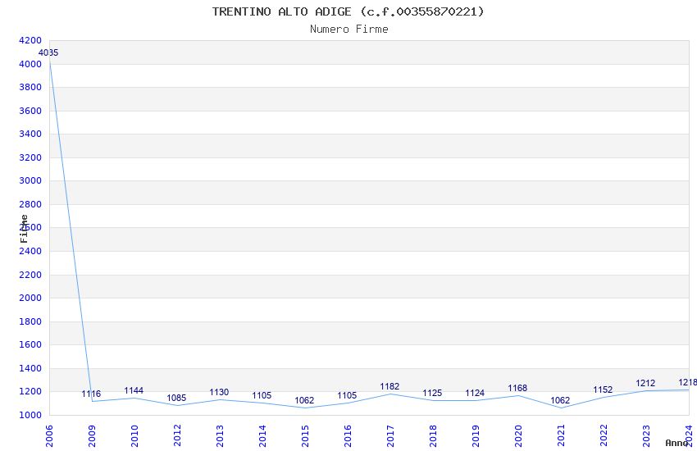Click the 2009 year on x-axis
697x451 pixels.
(92, 436)
